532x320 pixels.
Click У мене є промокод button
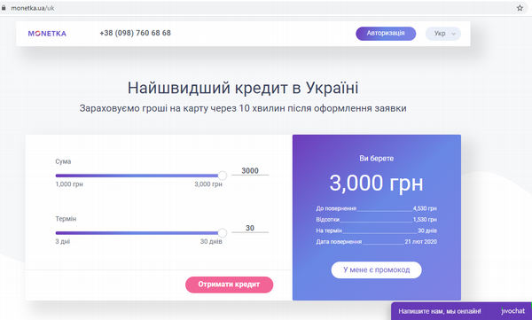(x=376, y=269)
